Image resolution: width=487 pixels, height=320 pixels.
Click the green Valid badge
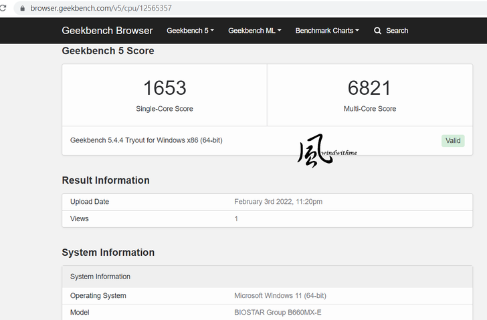[x=453, y=140]
